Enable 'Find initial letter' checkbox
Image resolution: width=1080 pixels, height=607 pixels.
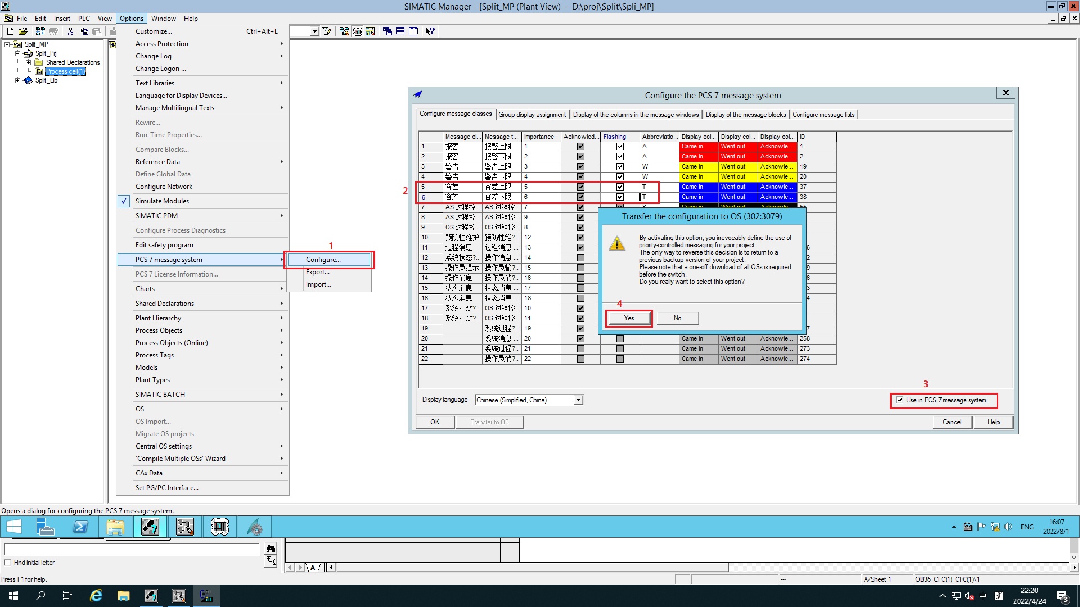coord(7,563)
